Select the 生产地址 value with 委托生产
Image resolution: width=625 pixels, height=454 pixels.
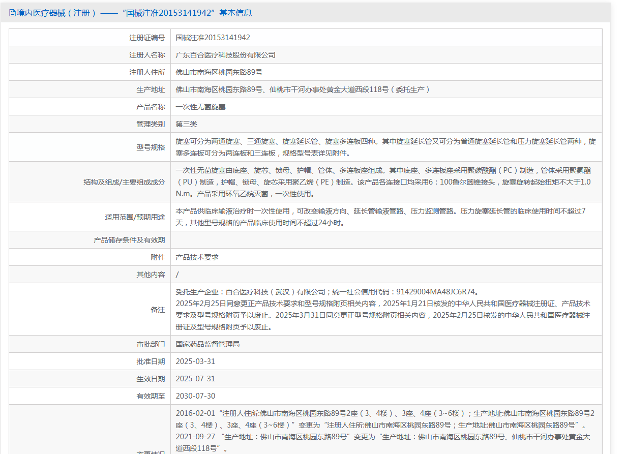pyautogui.click(x=303, y=89)
